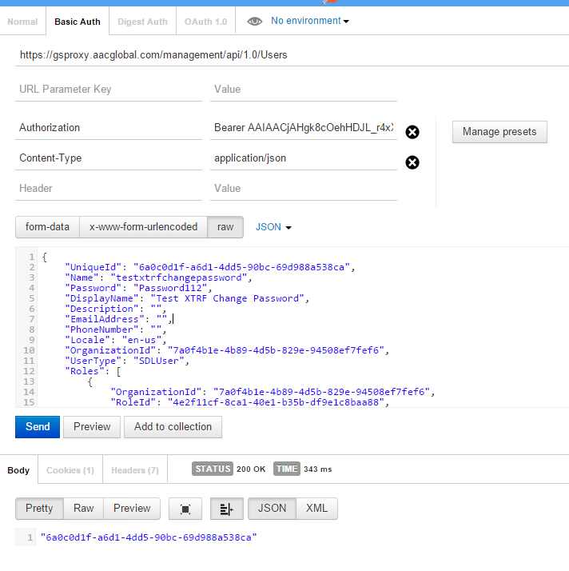Open the No environment dropdown

(310, 21)
